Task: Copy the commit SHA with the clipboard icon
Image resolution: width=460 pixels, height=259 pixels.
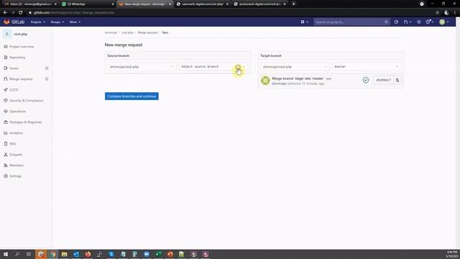Action: pos(397,80)
